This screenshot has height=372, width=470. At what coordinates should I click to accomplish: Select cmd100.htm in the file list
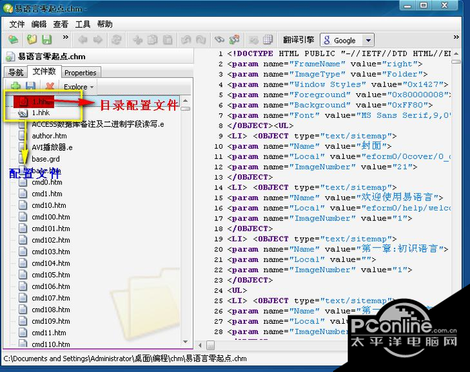(x=50, y=217)
